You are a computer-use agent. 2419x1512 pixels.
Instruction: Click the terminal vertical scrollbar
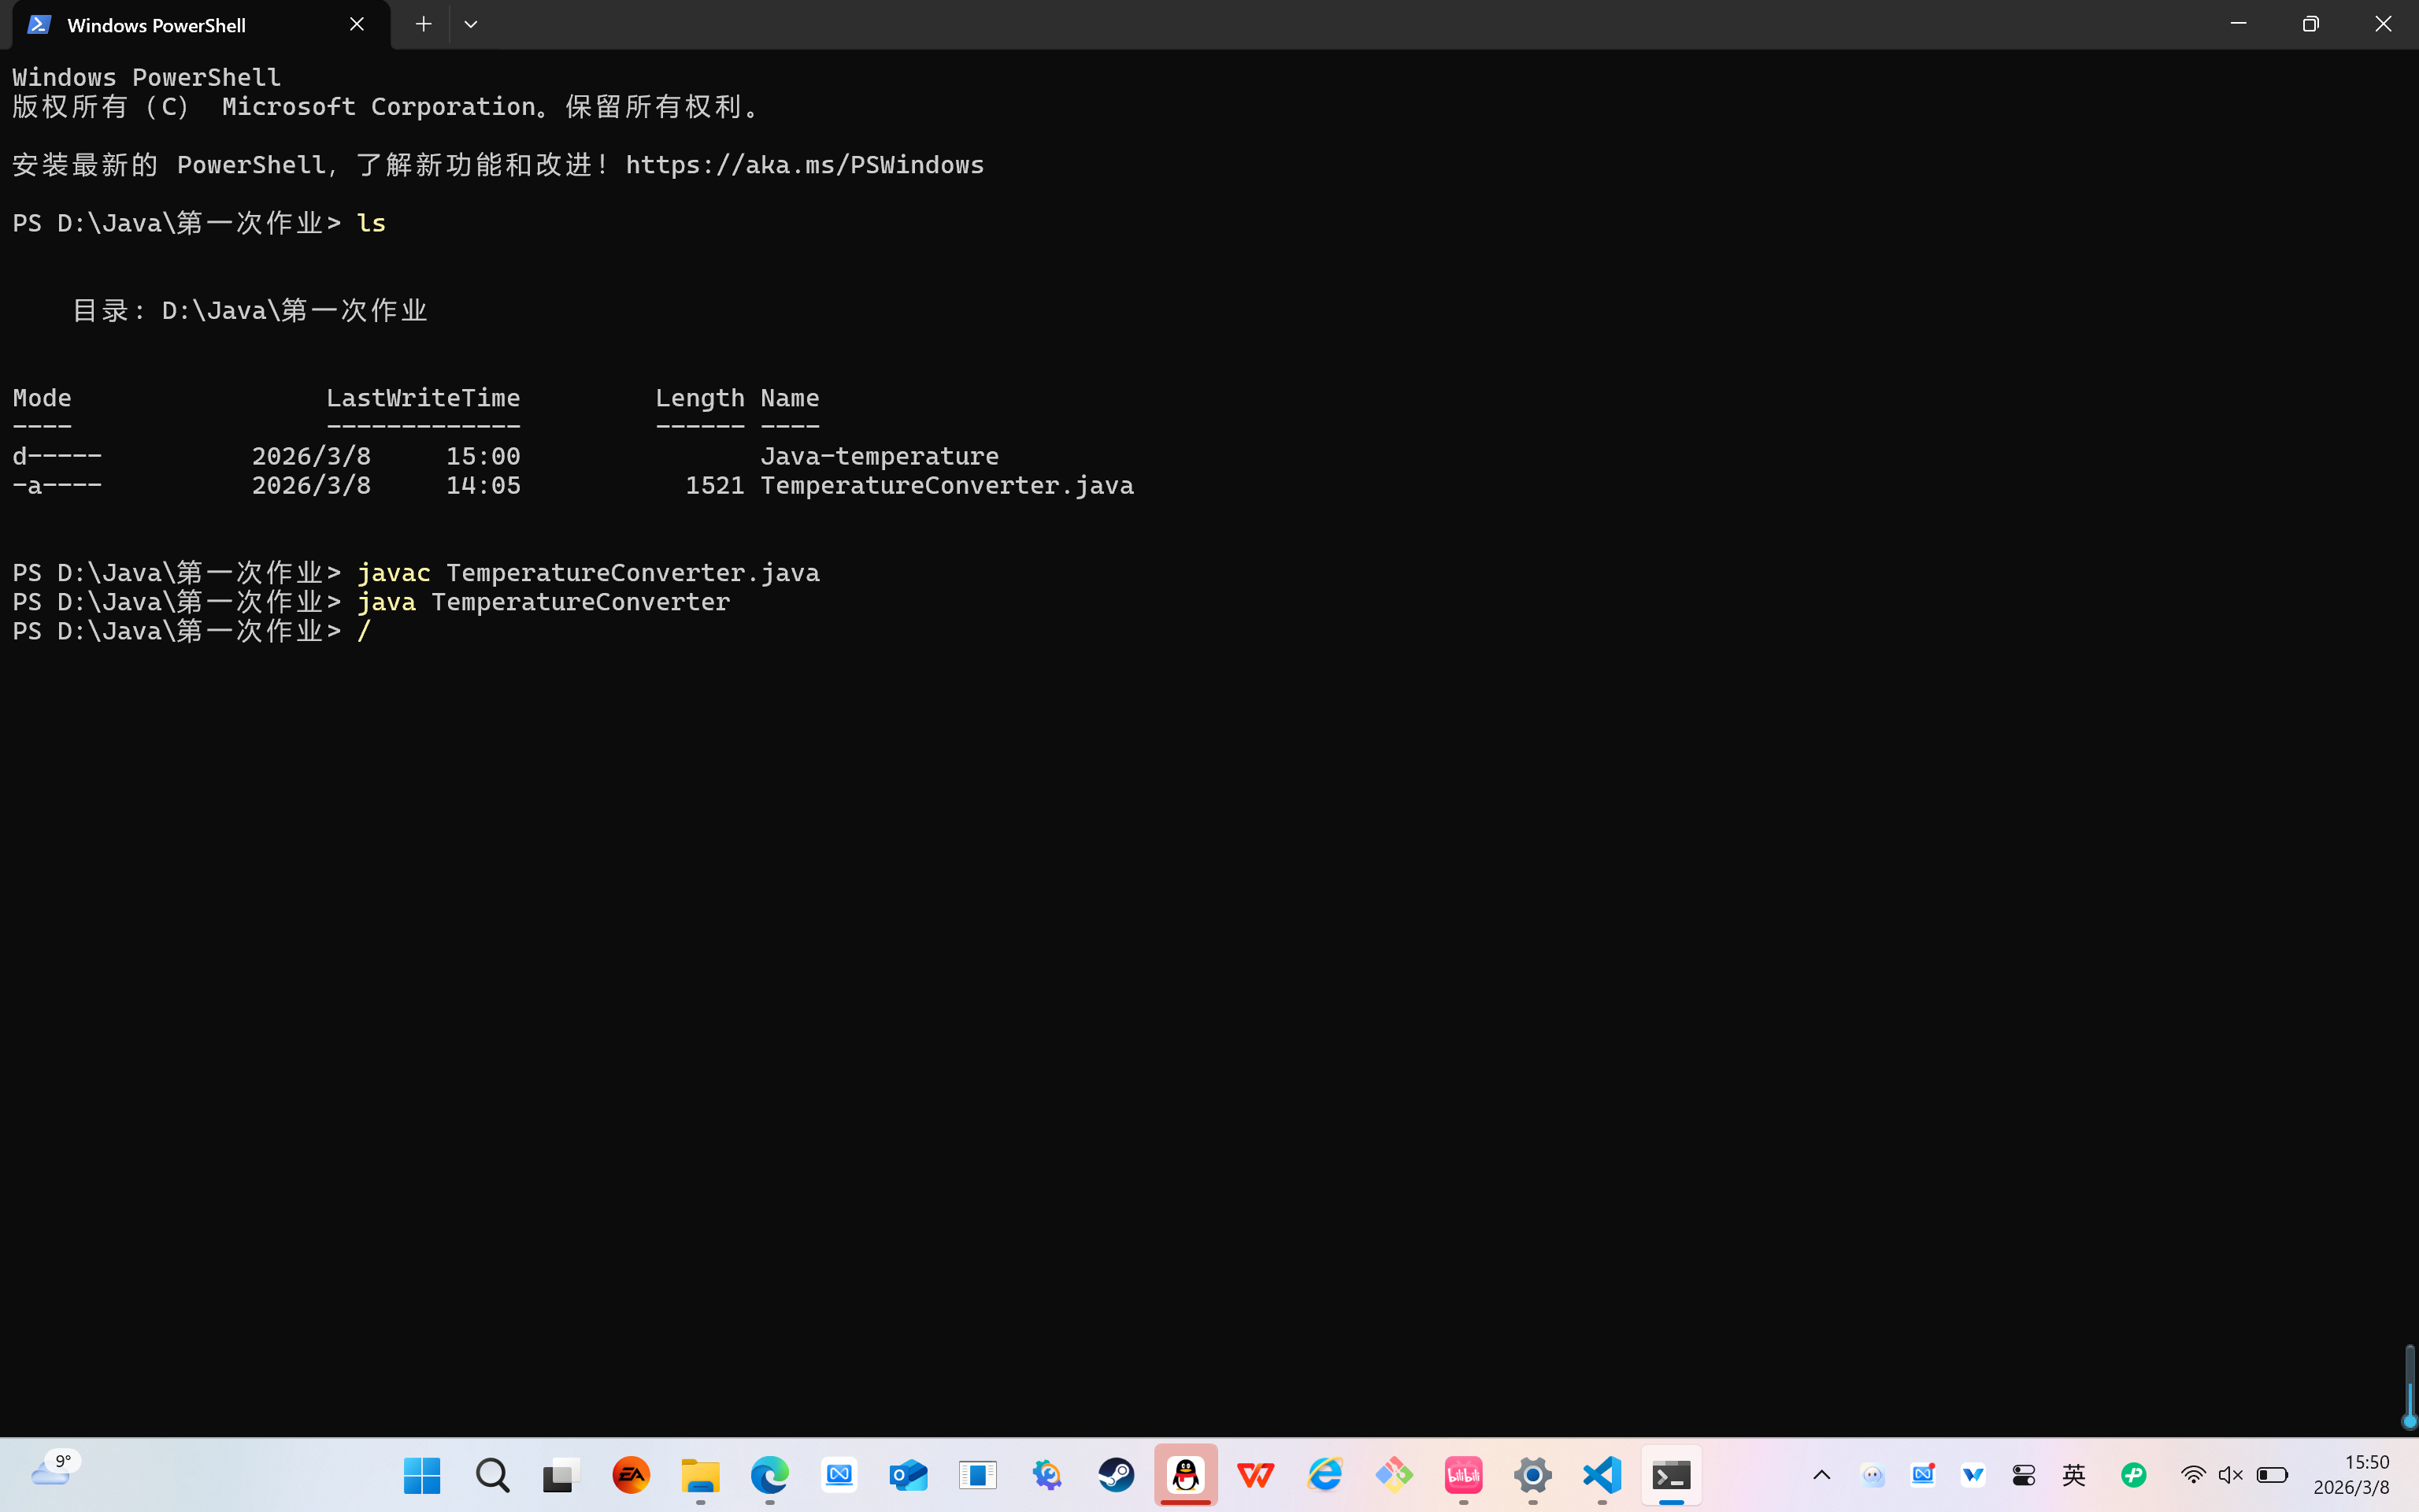2409,1385
